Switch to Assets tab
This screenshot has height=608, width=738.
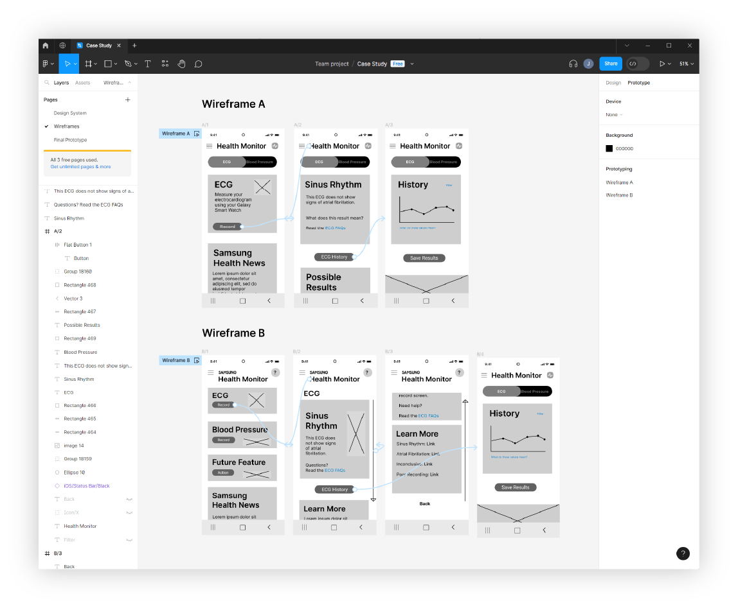82,83
